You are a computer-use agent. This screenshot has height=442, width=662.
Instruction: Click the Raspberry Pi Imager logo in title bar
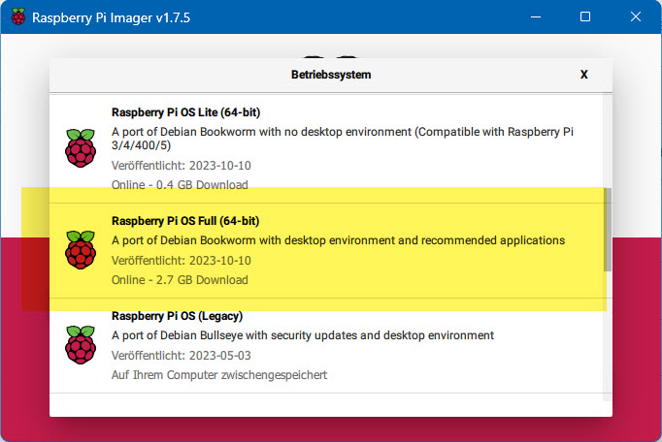pyautogui.click(x=18, y=16)
